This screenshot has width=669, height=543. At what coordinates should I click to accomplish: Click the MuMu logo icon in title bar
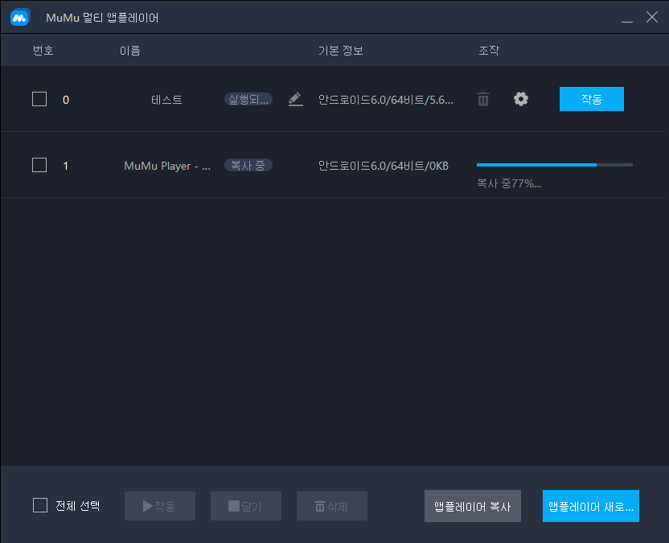tap(20, 18)
